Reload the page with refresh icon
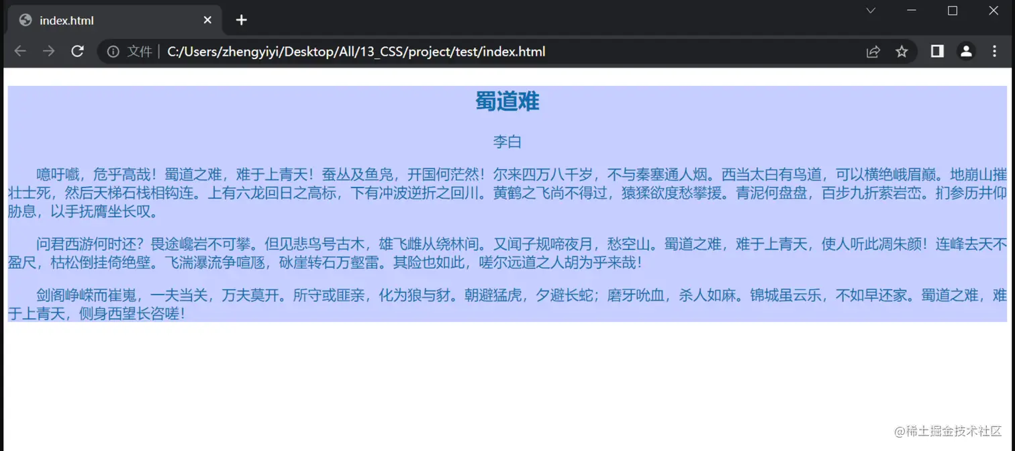This screenshot has height=451, width=1015. click(78, 52)
